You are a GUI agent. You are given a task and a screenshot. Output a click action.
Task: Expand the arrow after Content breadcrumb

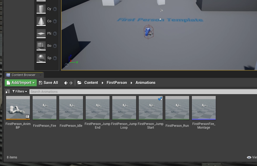[102, 83]
